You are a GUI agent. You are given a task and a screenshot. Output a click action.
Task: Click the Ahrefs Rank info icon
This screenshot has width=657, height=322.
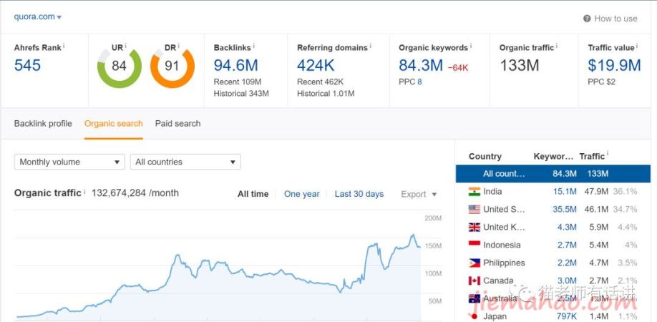(x=64, y=45)
